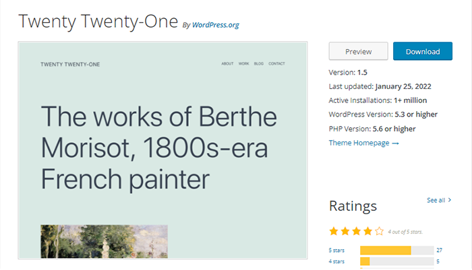The image size is (472, 270).
Task: Click ABOUT in the theme preview menu
Action: click(x=227, y=64)
